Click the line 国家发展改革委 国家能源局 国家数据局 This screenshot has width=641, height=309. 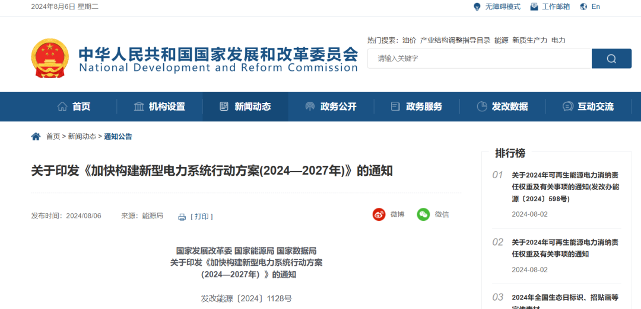pyautogui.click(x=246, y=251)
